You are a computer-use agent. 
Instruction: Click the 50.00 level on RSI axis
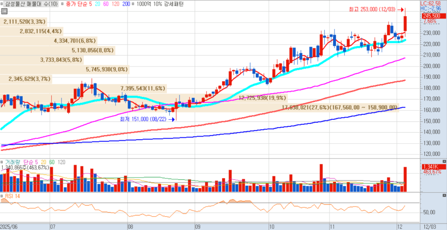[429, 212]
